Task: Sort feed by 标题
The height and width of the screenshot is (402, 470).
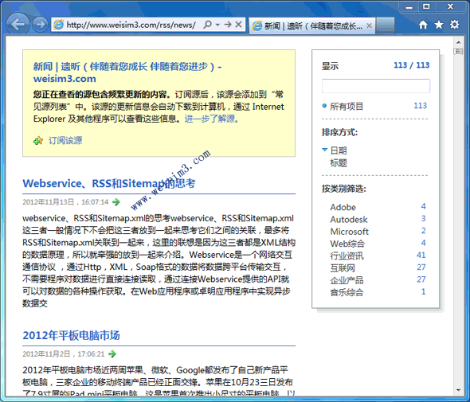Action: click(x=339, y=163)
